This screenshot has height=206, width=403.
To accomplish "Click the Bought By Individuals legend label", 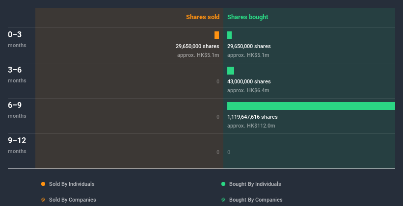I will [x=255, y=184].
